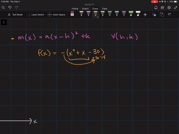Switch to the Insert tab
The image size is (179, 134).
pyautogui.click(x=85, y=9)
